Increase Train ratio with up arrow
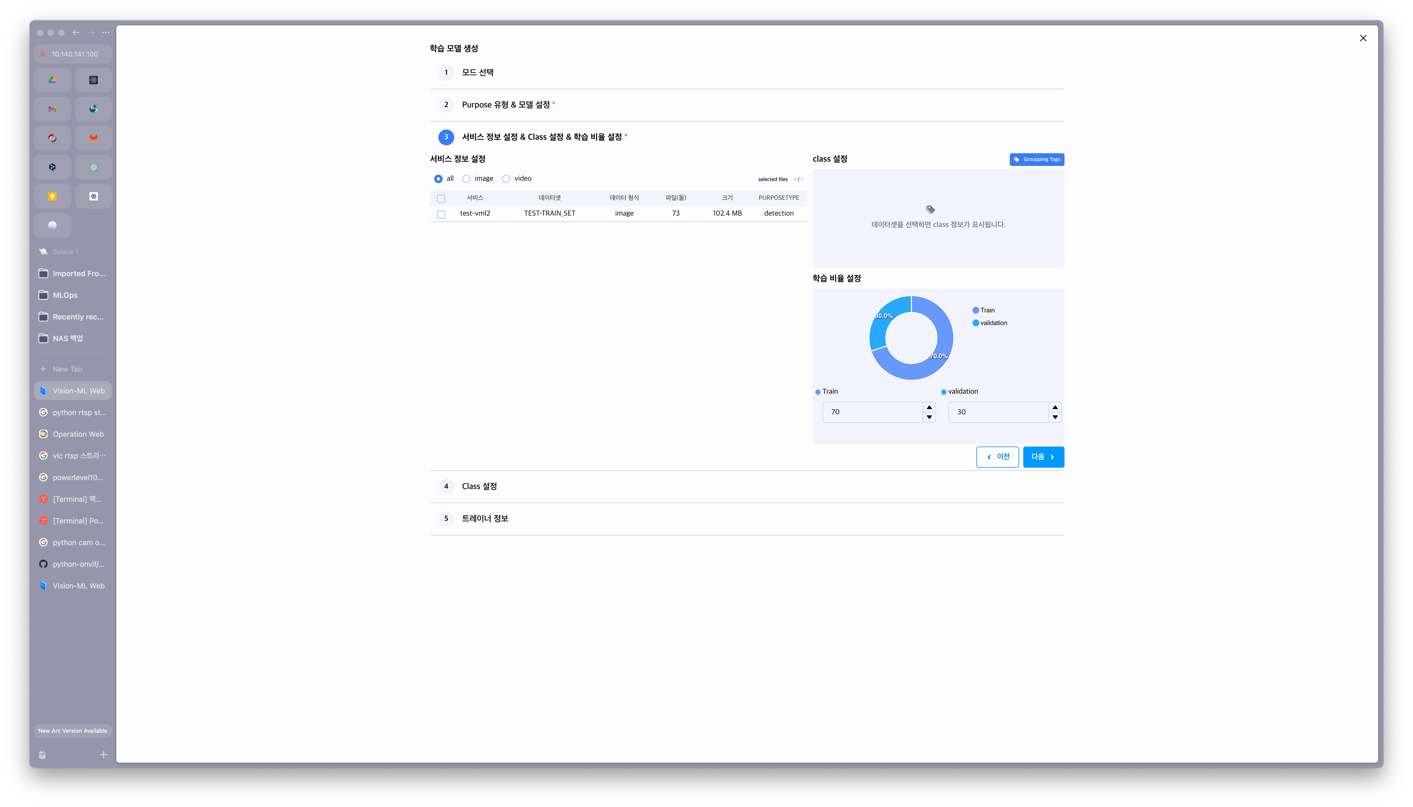This screenshot has width=1413, height=807. coord(929,407)
